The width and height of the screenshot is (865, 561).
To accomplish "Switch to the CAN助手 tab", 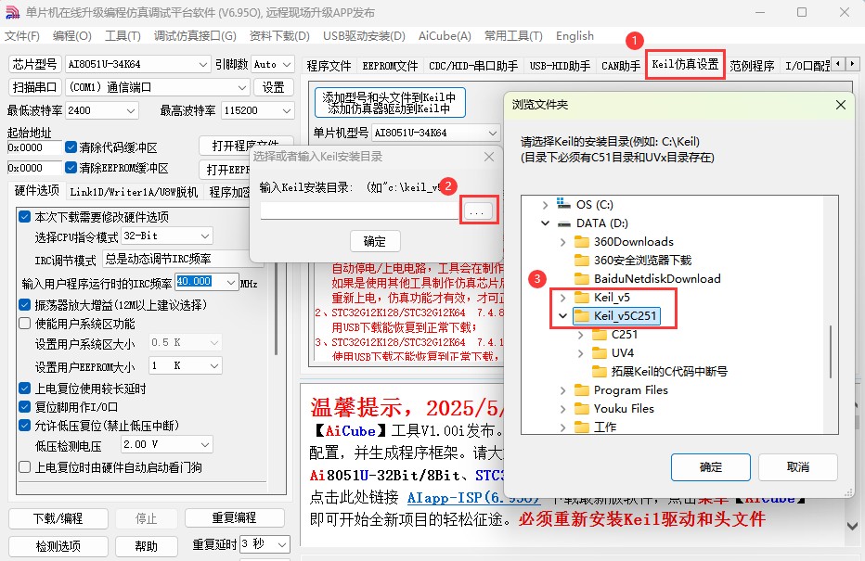I will pyautogui.click(x=621, y=66).
